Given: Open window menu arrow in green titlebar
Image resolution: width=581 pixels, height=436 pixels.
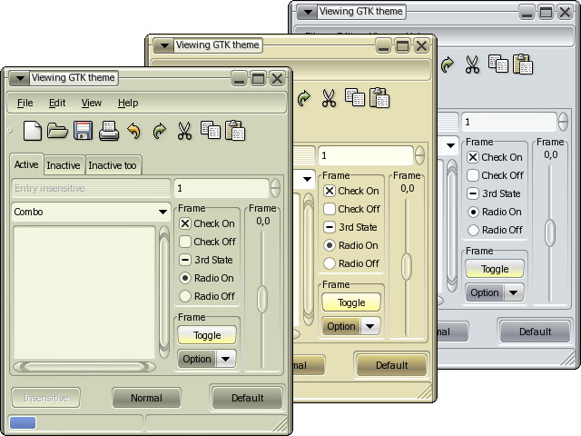Looking at the screenshot, I should point(20,79).
